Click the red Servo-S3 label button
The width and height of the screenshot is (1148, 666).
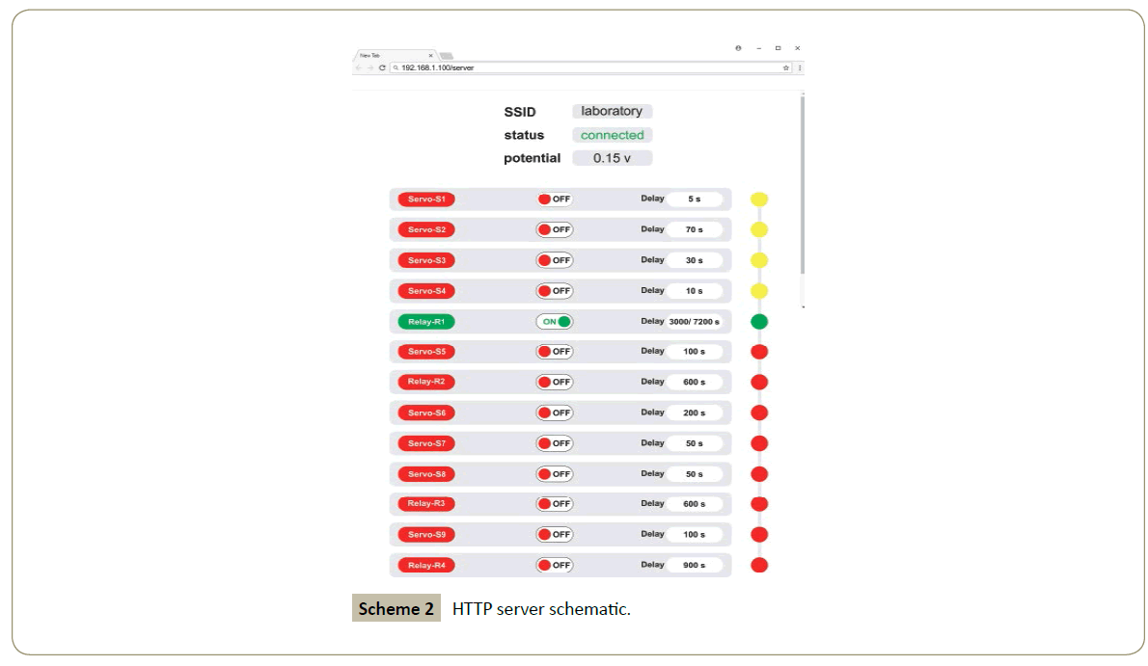(426, 260)
